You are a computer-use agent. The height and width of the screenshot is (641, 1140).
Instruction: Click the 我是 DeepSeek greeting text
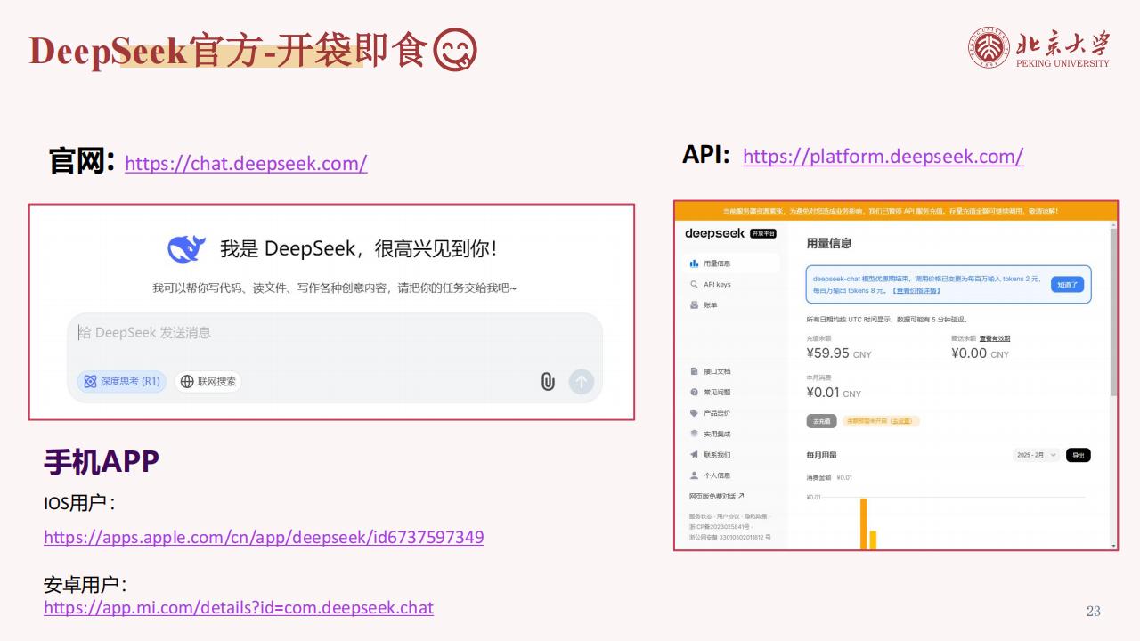pyautogui.click(x=358, y=249)
